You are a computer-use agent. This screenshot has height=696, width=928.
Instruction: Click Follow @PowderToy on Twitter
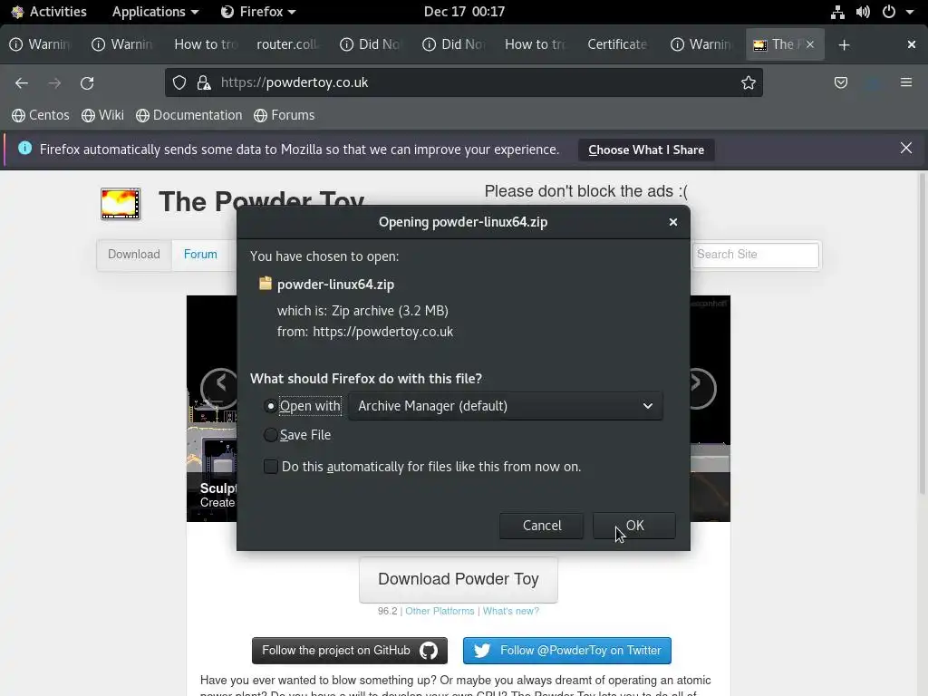[567, 651]
